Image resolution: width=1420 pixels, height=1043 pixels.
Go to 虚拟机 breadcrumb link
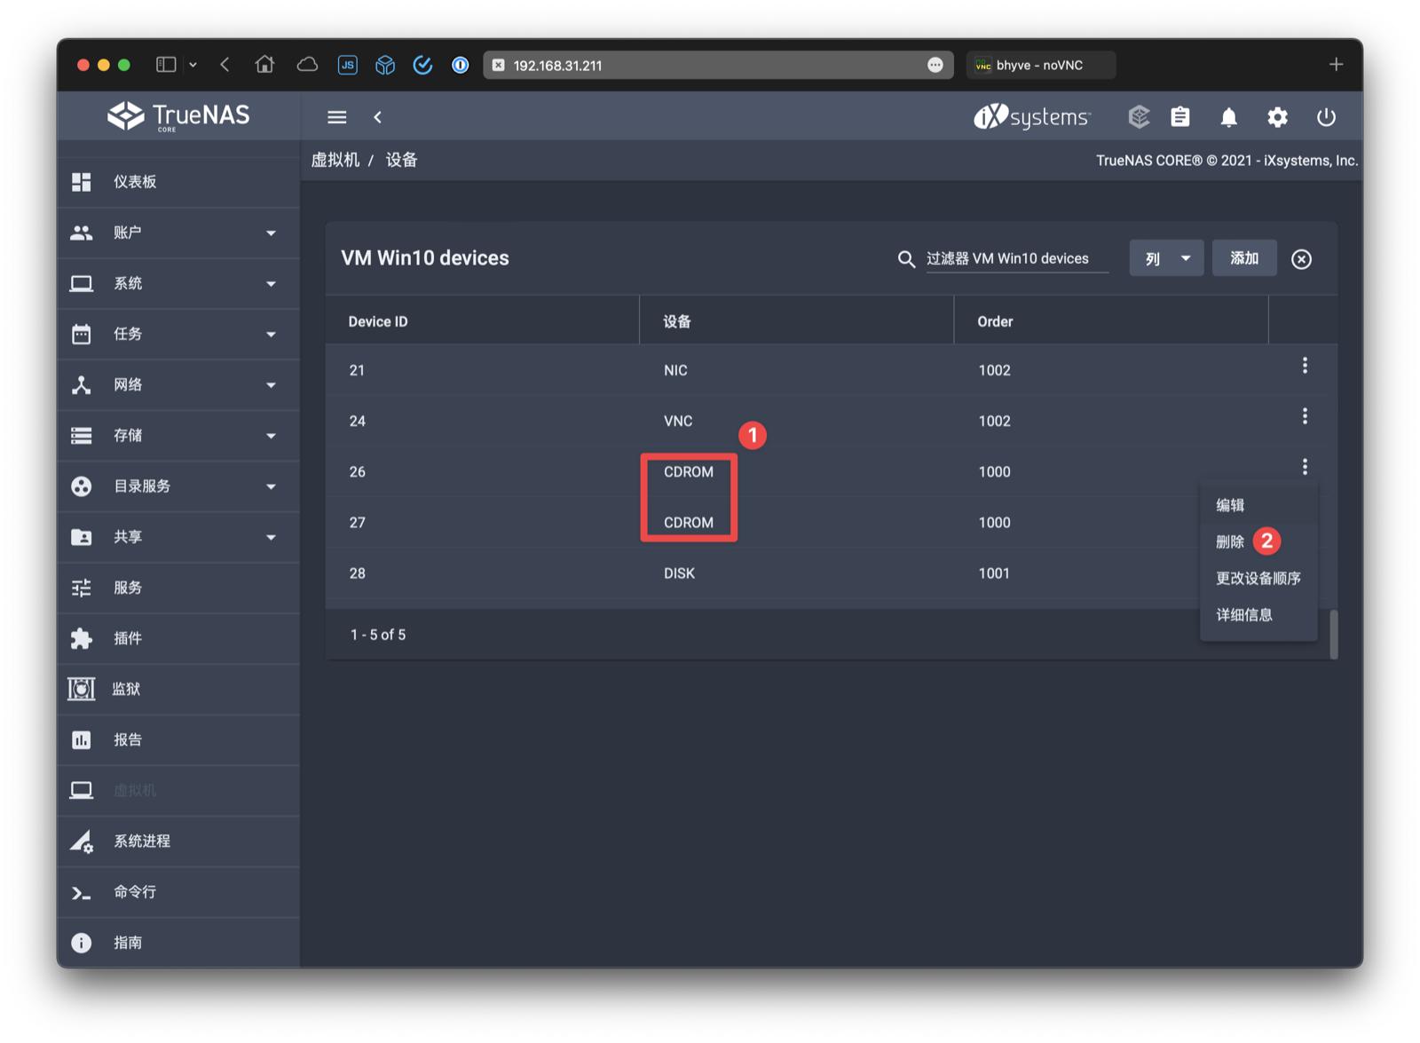(x=335, y=160)
